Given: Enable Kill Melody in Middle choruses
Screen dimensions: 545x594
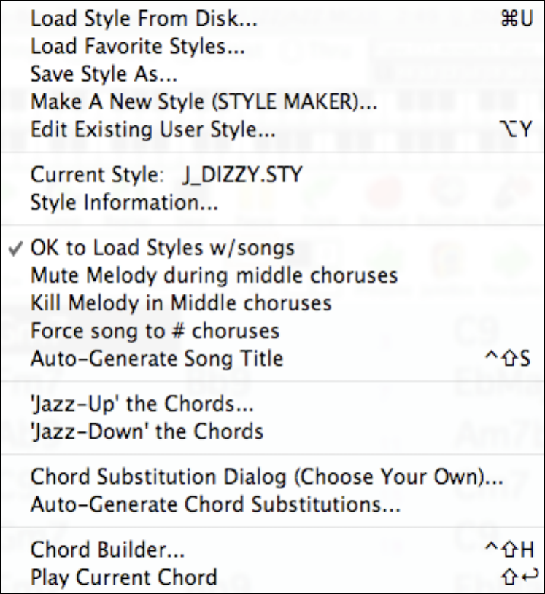Looking at the screenshot, I should (181, 302).
